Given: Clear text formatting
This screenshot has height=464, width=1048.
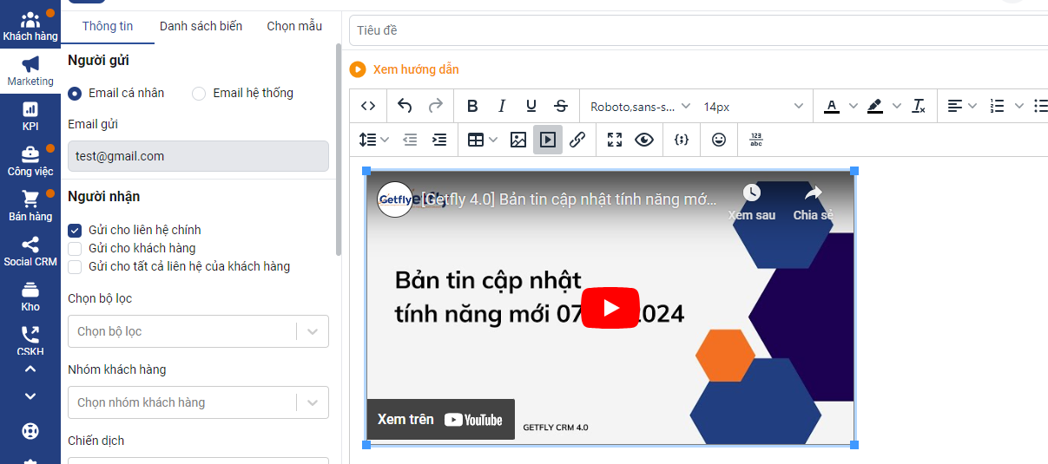Looking at the screenshot, I should pyautogui.click(x=919, y=106).
